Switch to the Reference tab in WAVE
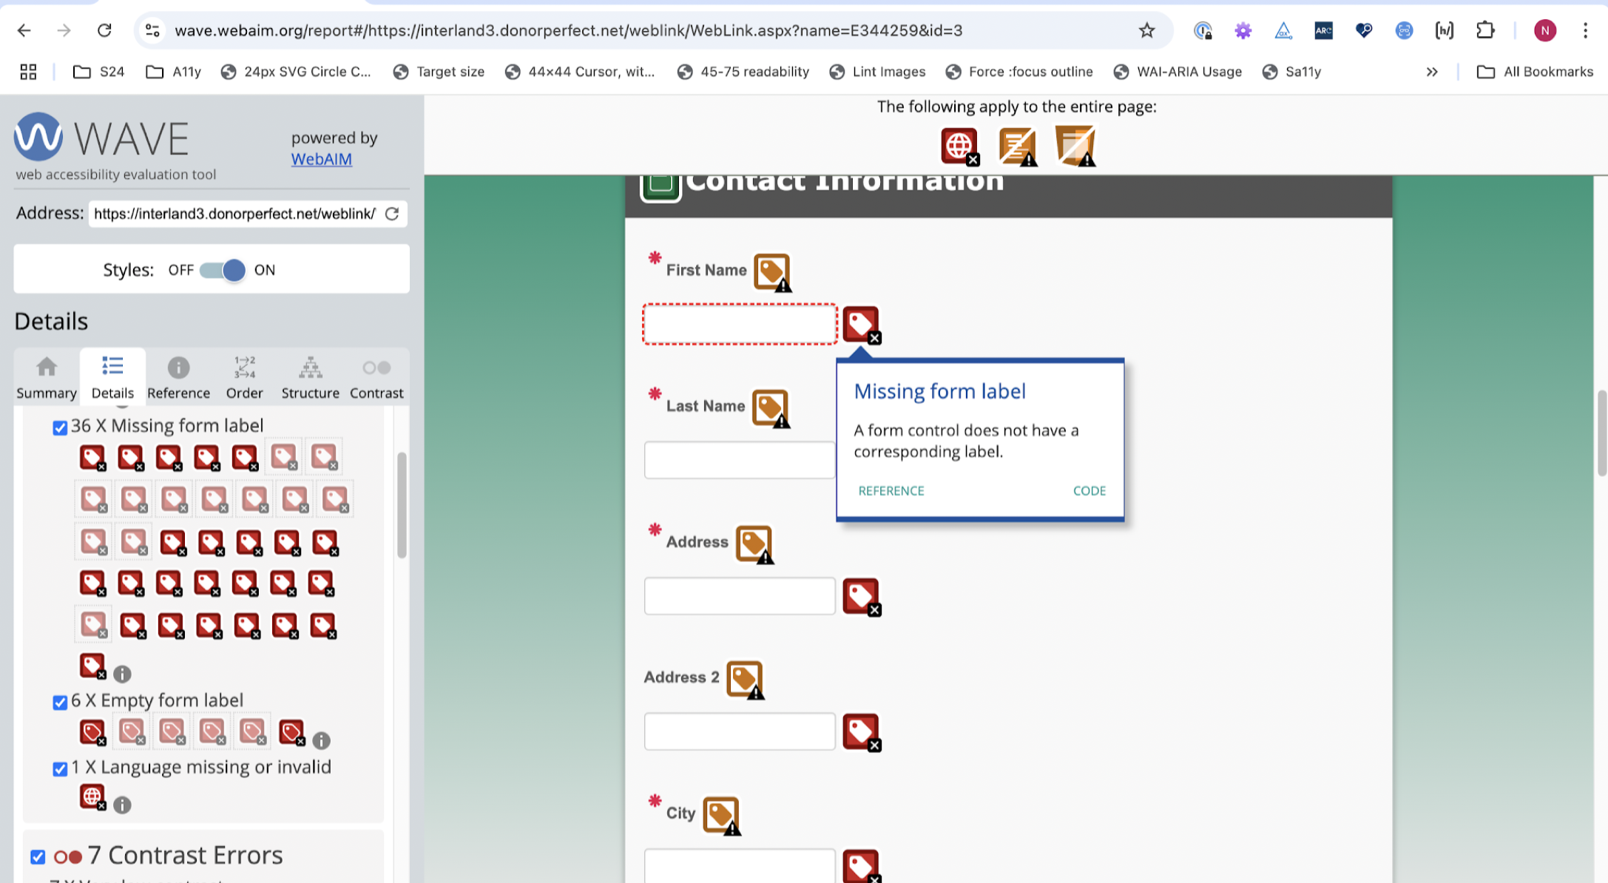 (178, 376)
